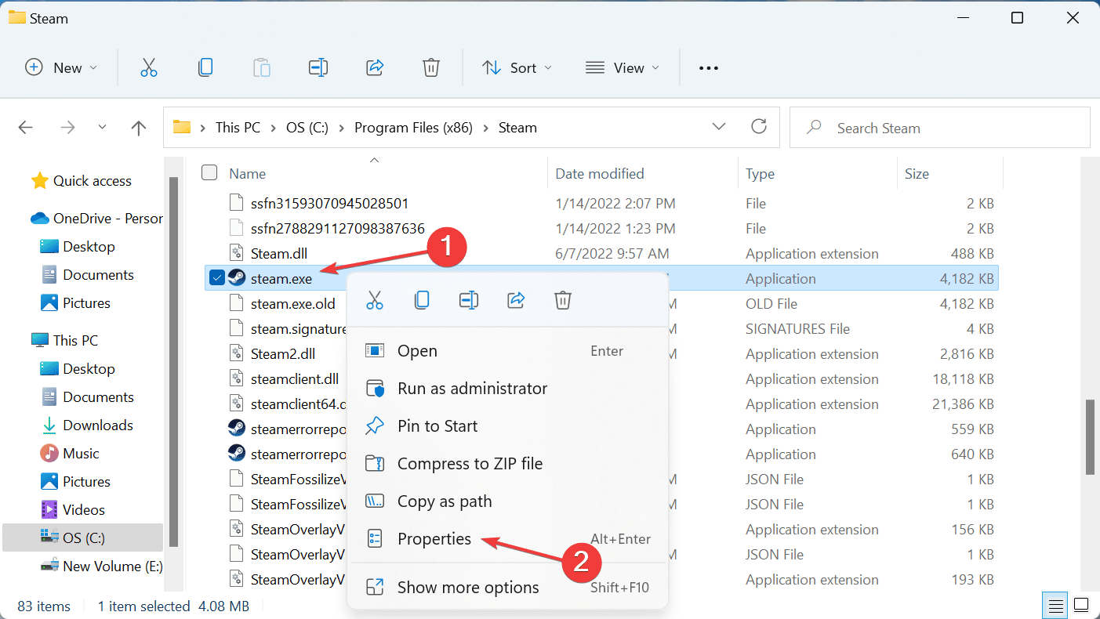Select the ssfn31593070945028501 file

point(330,204)
